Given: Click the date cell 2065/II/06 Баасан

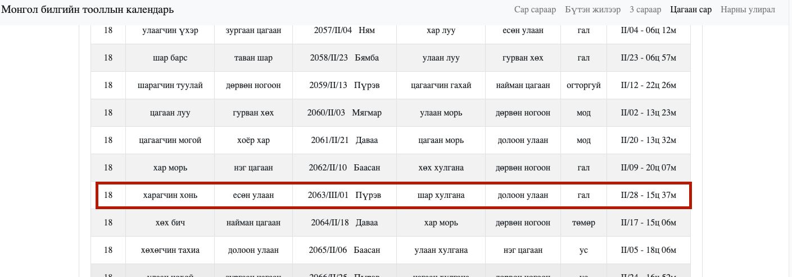Looking at the screenshot, I should [x=344, y=250].
